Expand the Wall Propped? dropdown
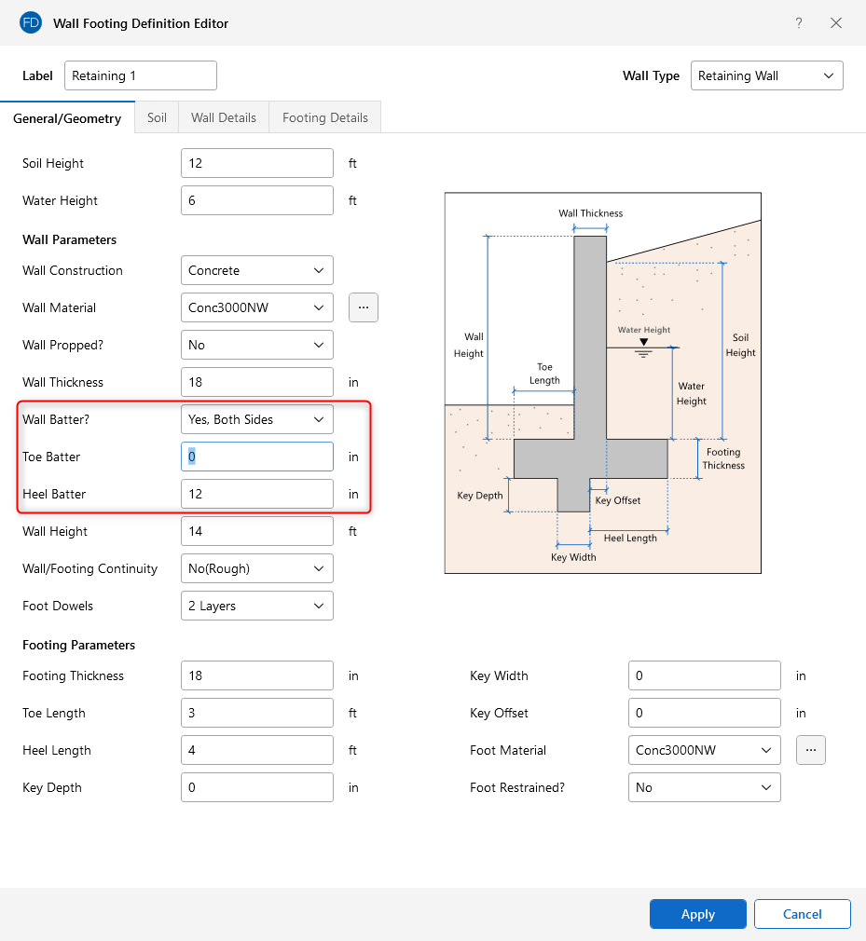The width and height of the screenshot is (866, 941). coord(256,345)
